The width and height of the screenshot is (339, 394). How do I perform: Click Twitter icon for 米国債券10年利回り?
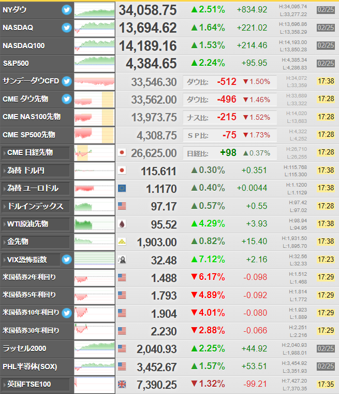(x=67, y=313)
